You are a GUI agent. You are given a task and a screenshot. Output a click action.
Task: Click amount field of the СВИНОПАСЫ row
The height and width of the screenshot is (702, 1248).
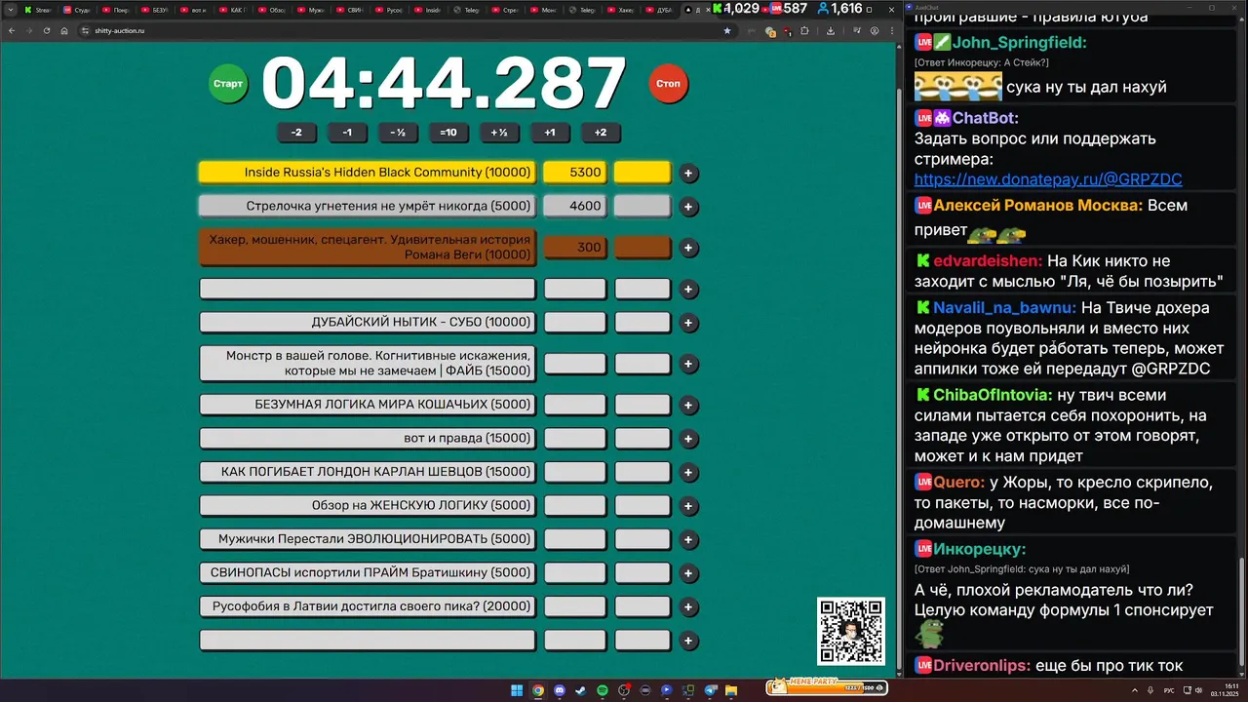click(574, 572)
